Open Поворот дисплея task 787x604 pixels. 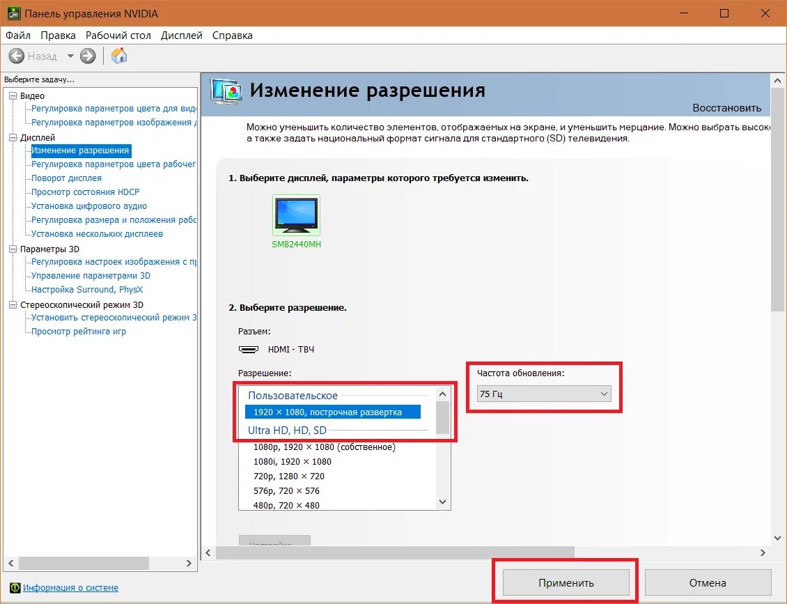[x=66, y=178]
